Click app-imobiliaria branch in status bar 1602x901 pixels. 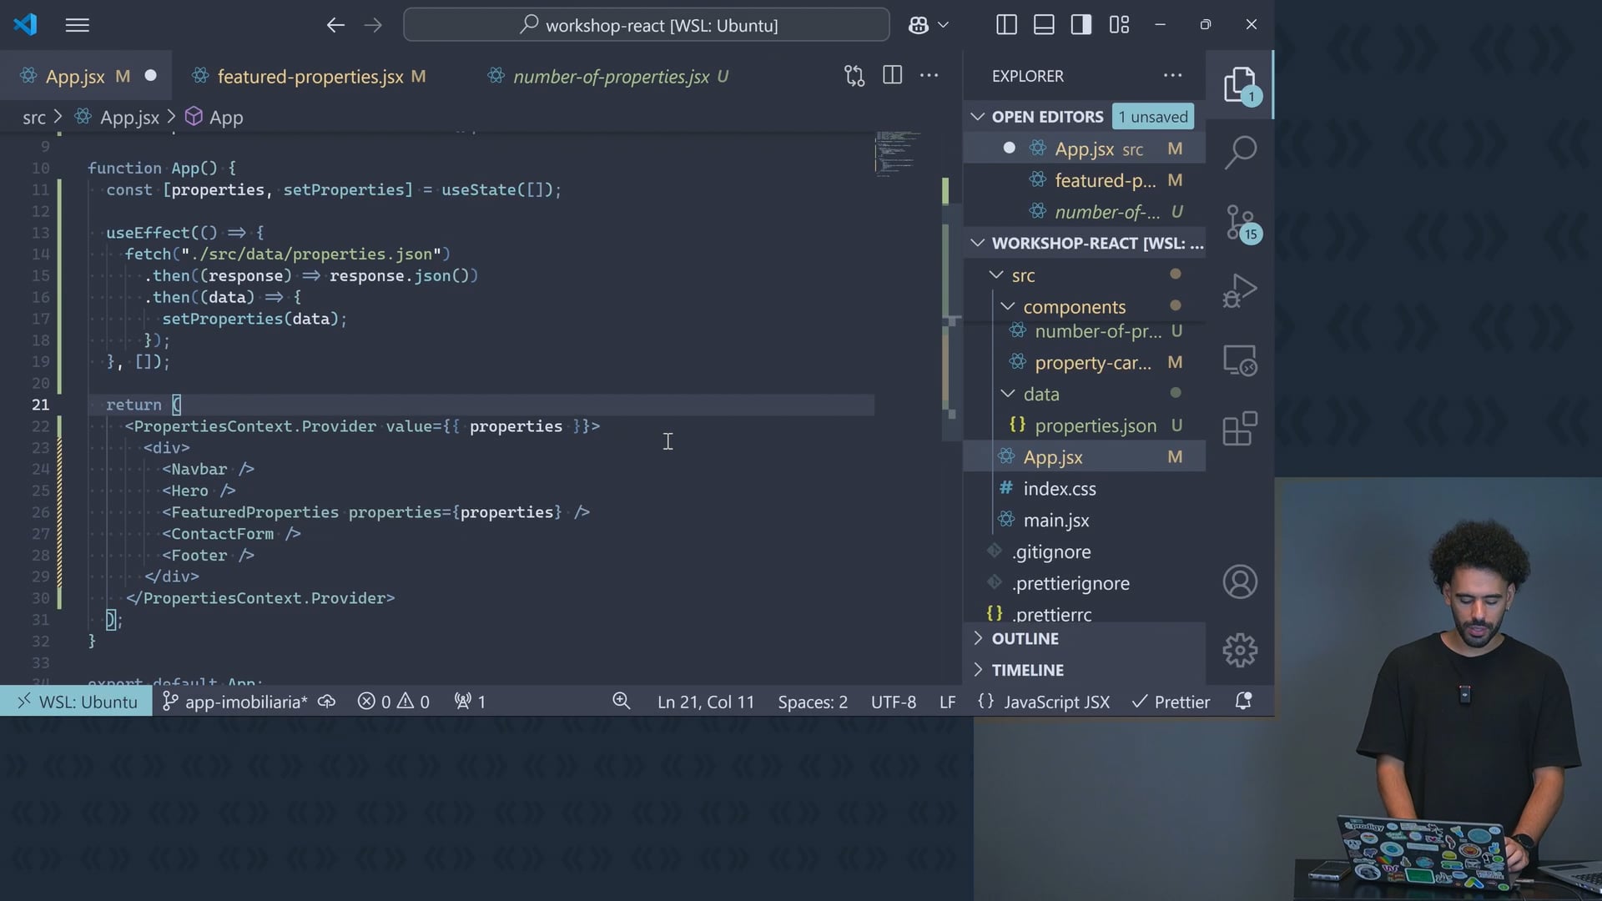[237, 702]
